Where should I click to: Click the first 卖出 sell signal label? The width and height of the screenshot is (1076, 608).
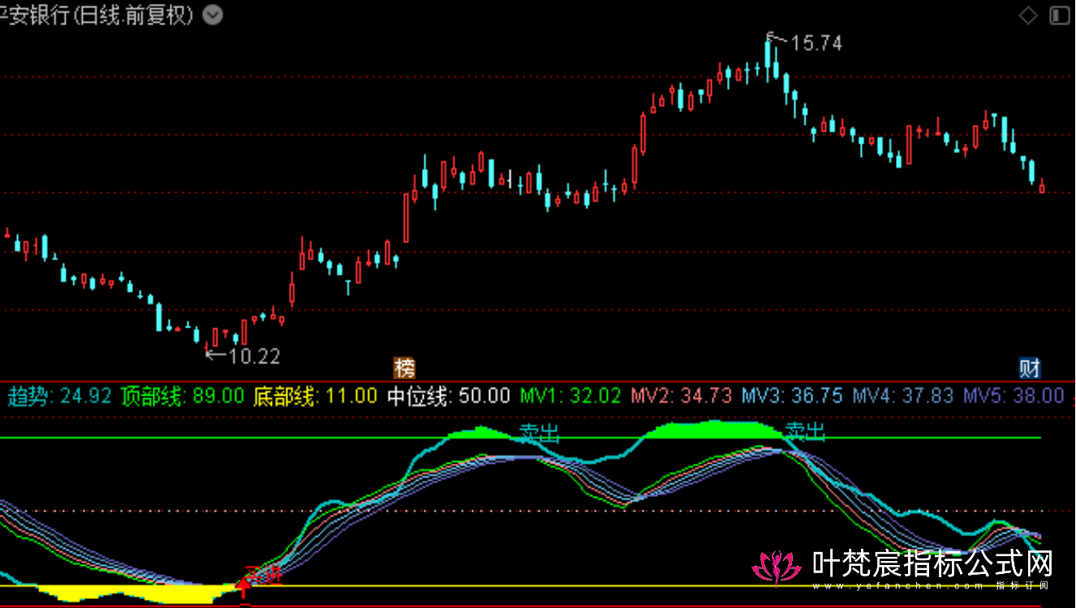coord(540,433)
